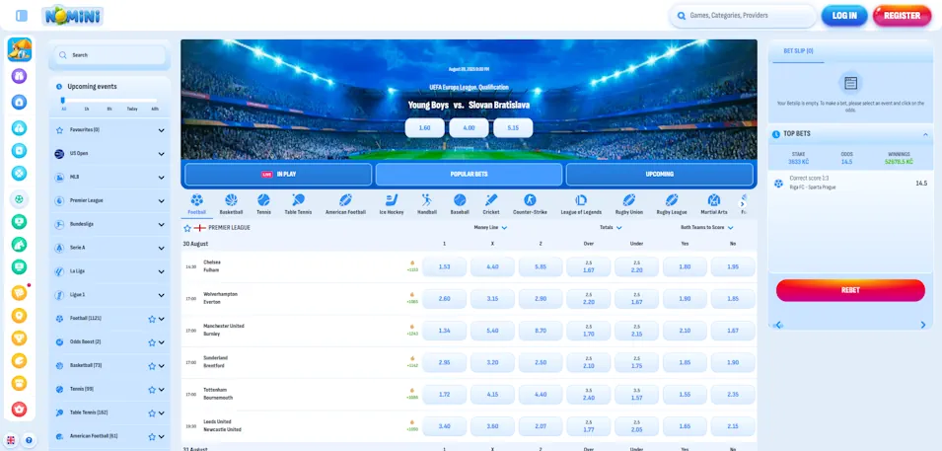Screen dimensions: 942x451
Task: Click the La Liga league icon
Action: click(x=59, y=271)
